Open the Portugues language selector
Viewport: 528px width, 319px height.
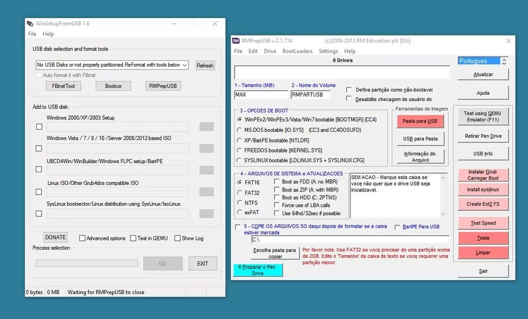(479, 61)
